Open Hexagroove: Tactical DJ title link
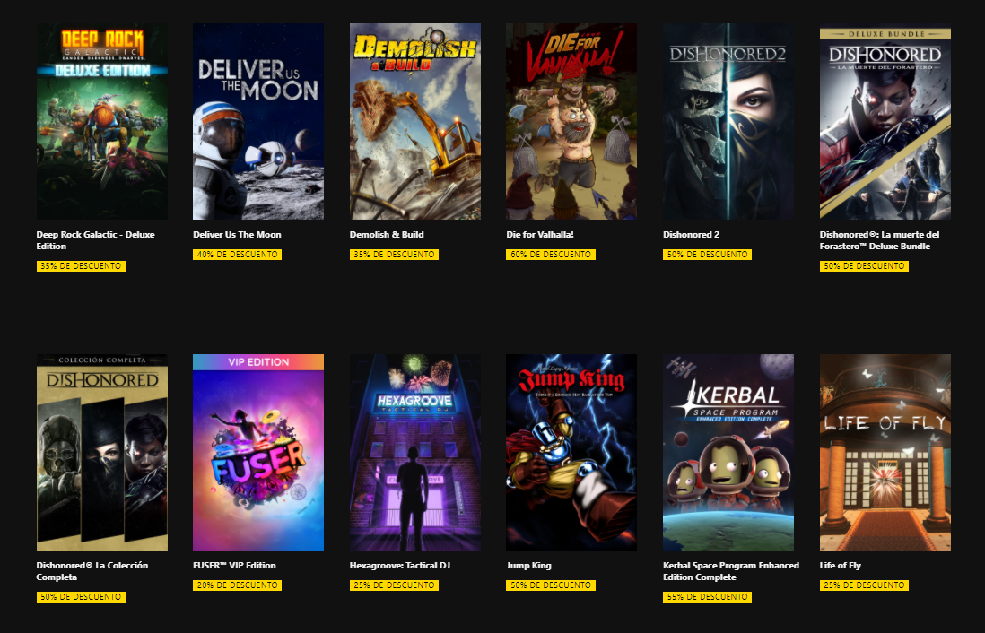The width and height of the screenshot is (985, 633). click(399, 566)
